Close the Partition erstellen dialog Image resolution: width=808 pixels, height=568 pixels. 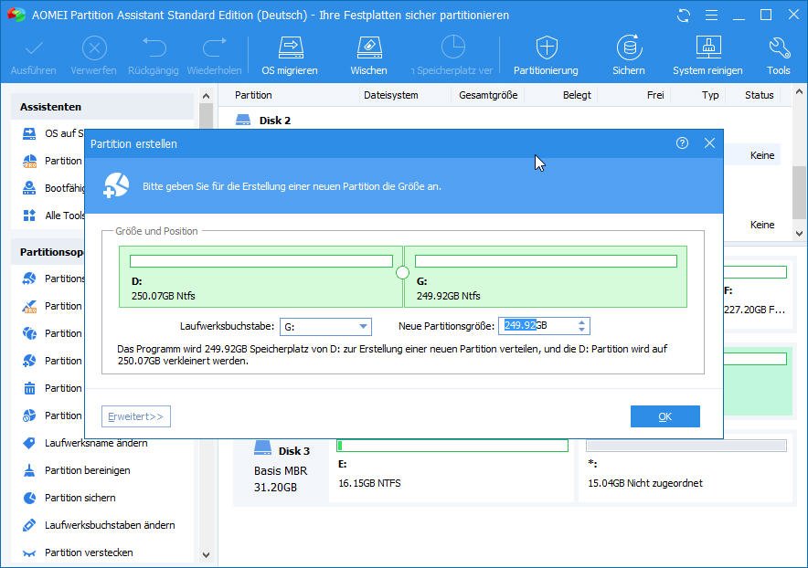click(709, 143)
